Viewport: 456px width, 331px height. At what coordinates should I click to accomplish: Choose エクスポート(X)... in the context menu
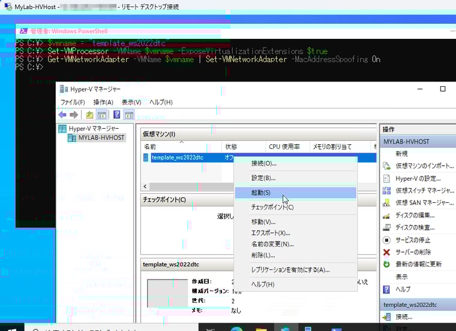coord(295,233)
